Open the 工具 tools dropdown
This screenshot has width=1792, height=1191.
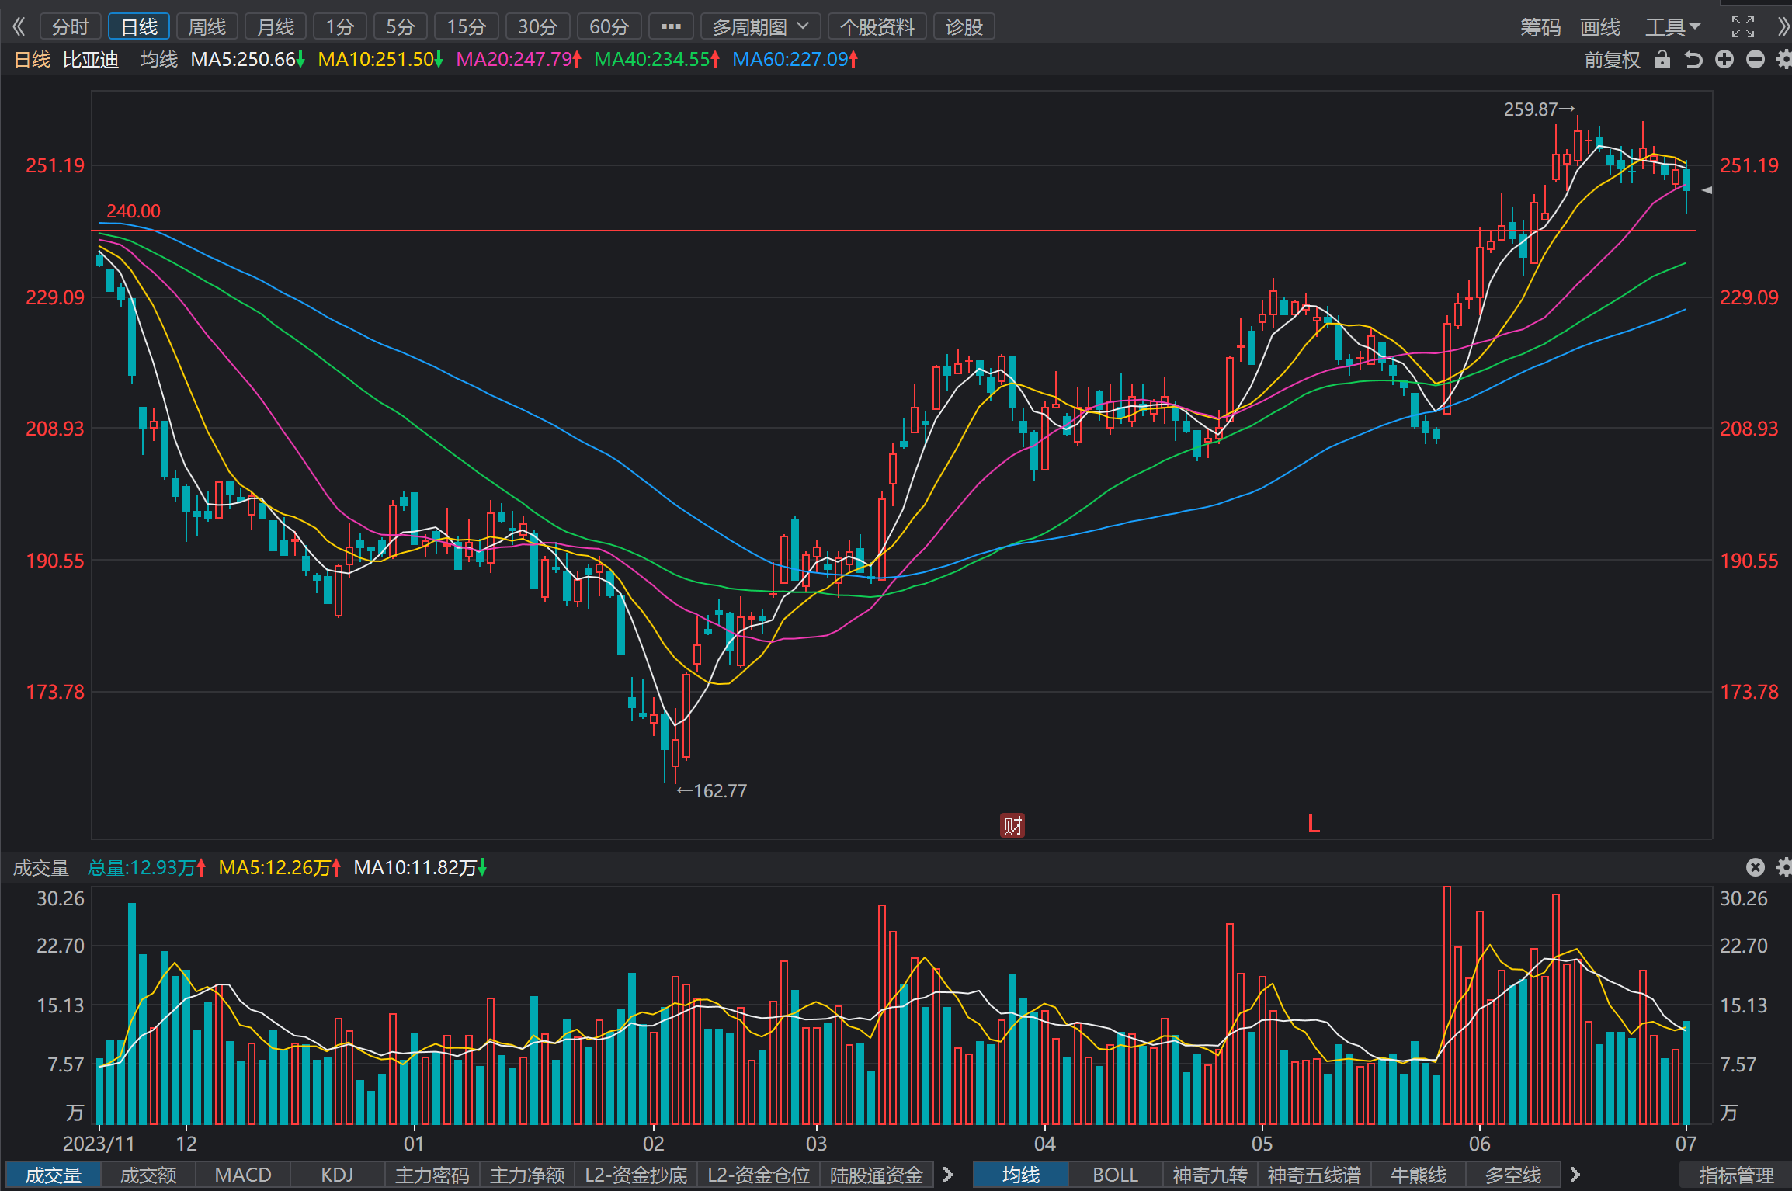[x=1673, y=27]
